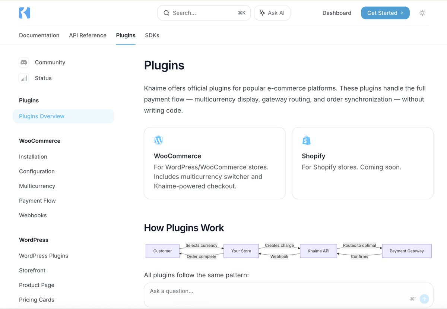Click the Shopify bag icon

(306, 140)
